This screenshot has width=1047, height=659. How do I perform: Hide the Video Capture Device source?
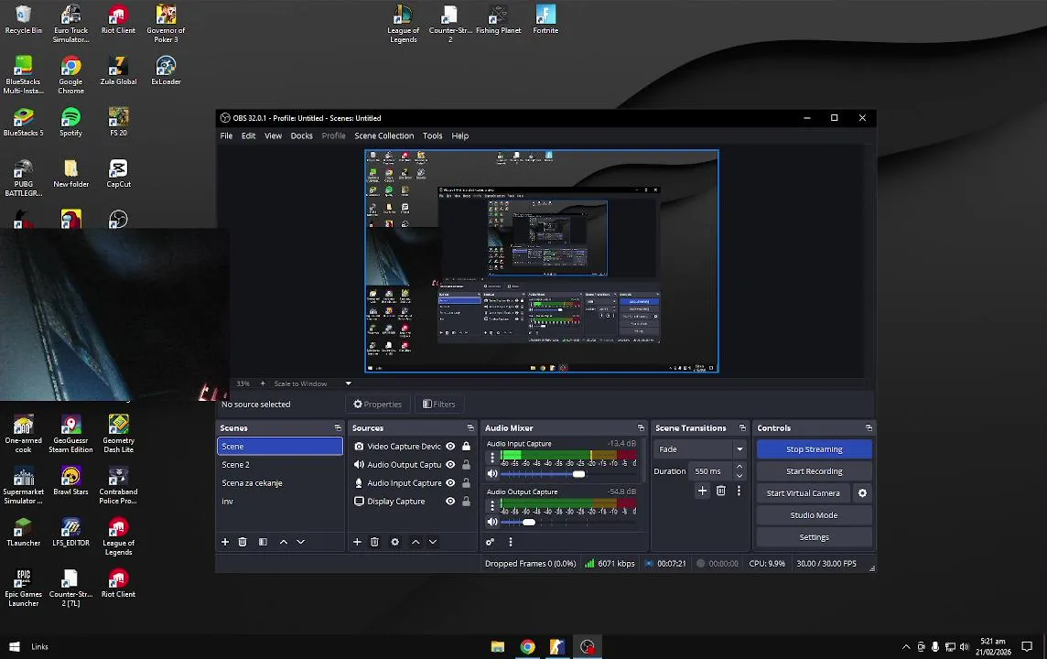click(x=450, y=447)
